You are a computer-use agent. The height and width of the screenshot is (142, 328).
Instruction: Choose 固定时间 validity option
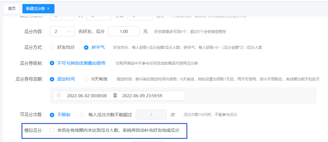(x=52, y=79)
